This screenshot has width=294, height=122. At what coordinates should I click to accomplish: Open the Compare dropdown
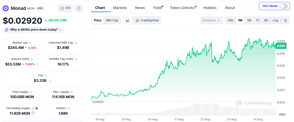click(x=211, y=20)
